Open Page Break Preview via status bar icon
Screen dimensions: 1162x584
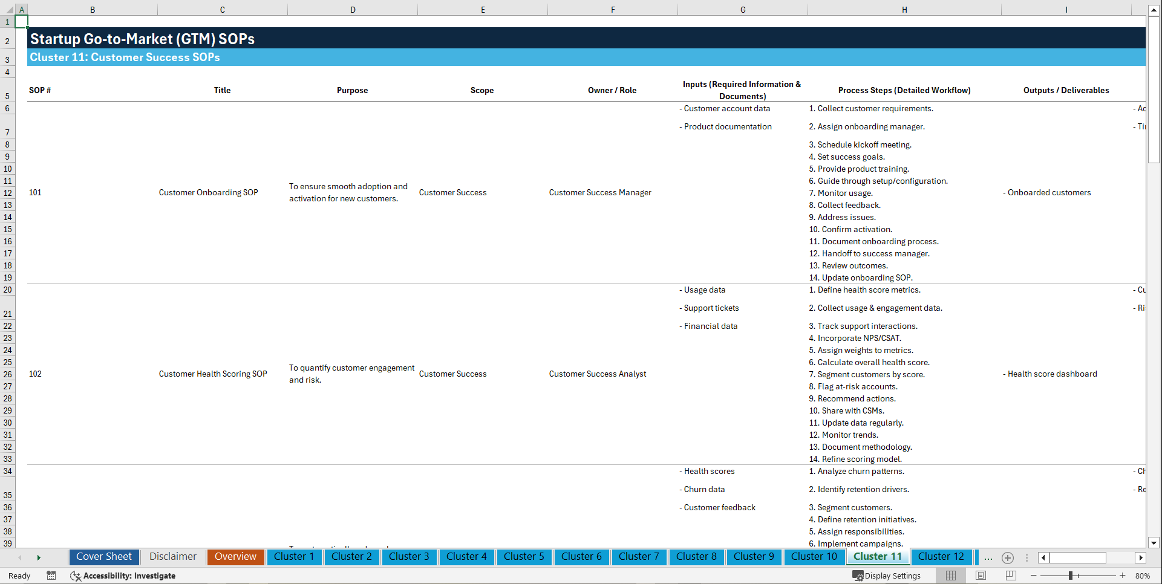coord(1011,576)
